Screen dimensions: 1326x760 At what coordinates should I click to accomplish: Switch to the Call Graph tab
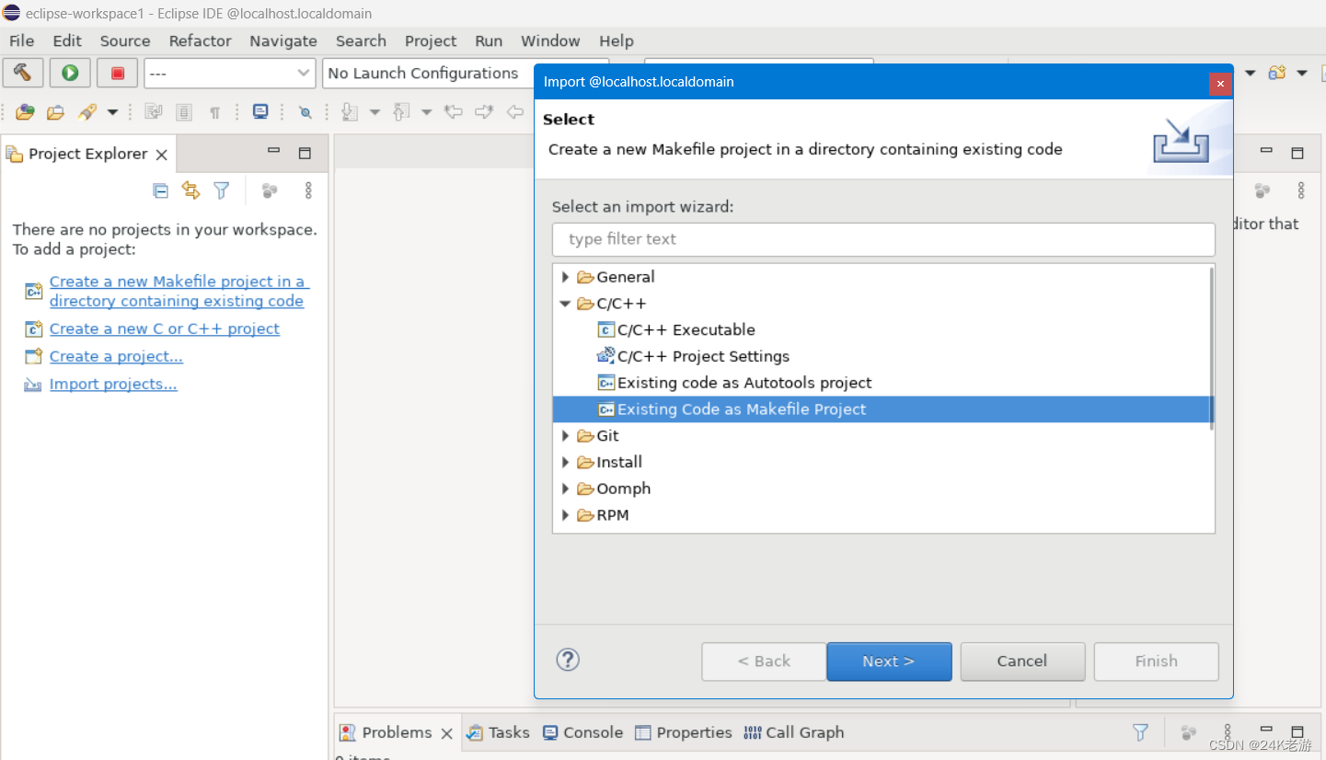point(794,732)
